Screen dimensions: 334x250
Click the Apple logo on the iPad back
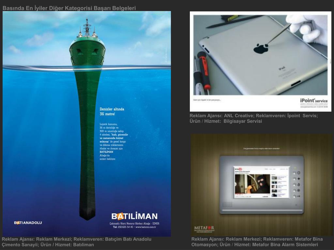261,49
